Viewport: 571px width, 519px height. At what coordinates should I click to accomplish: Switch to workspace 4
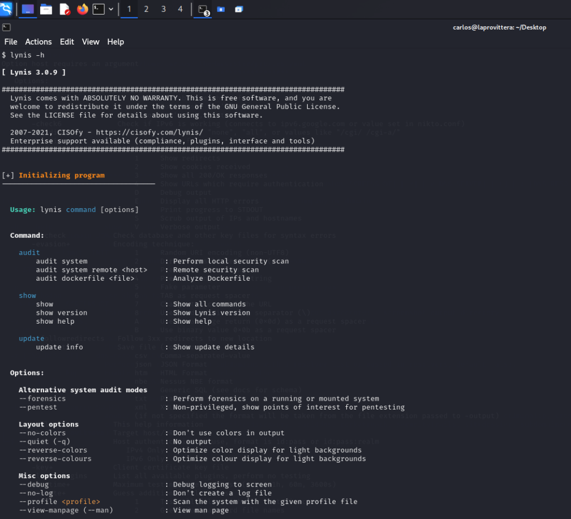(180, 9)
